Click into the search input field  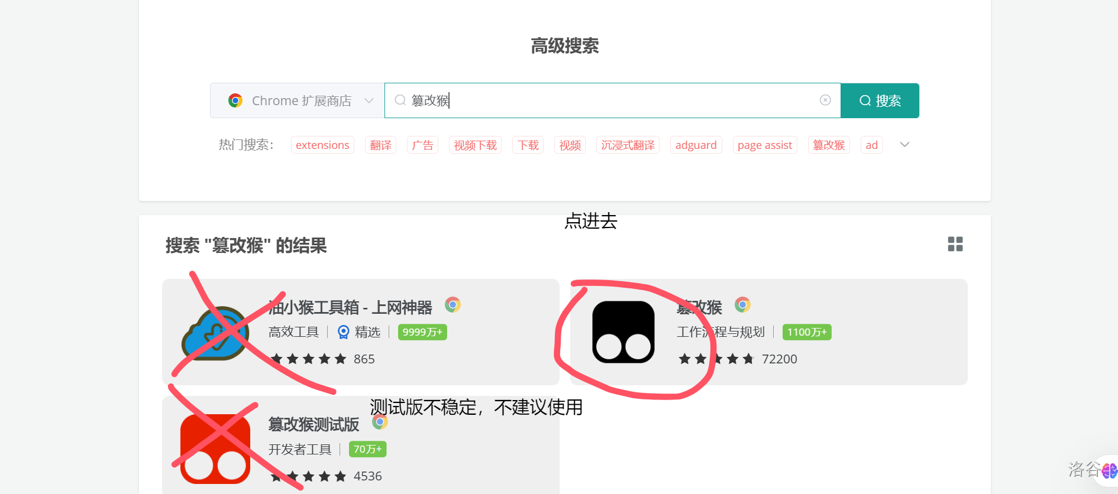pos(609,100)
